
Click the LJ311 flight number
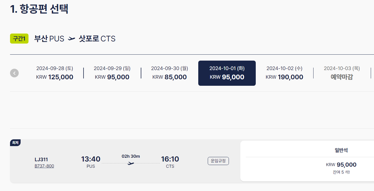click(x=41, y=160)
